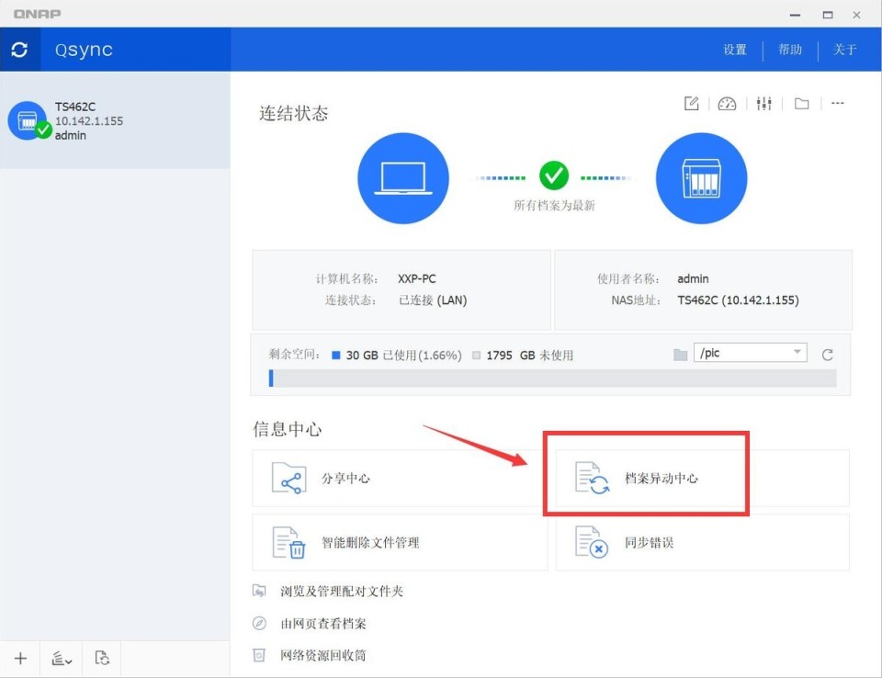Click the sliders filter settings icon
This screenshot has width=882, height=678.
click(763, 103)
